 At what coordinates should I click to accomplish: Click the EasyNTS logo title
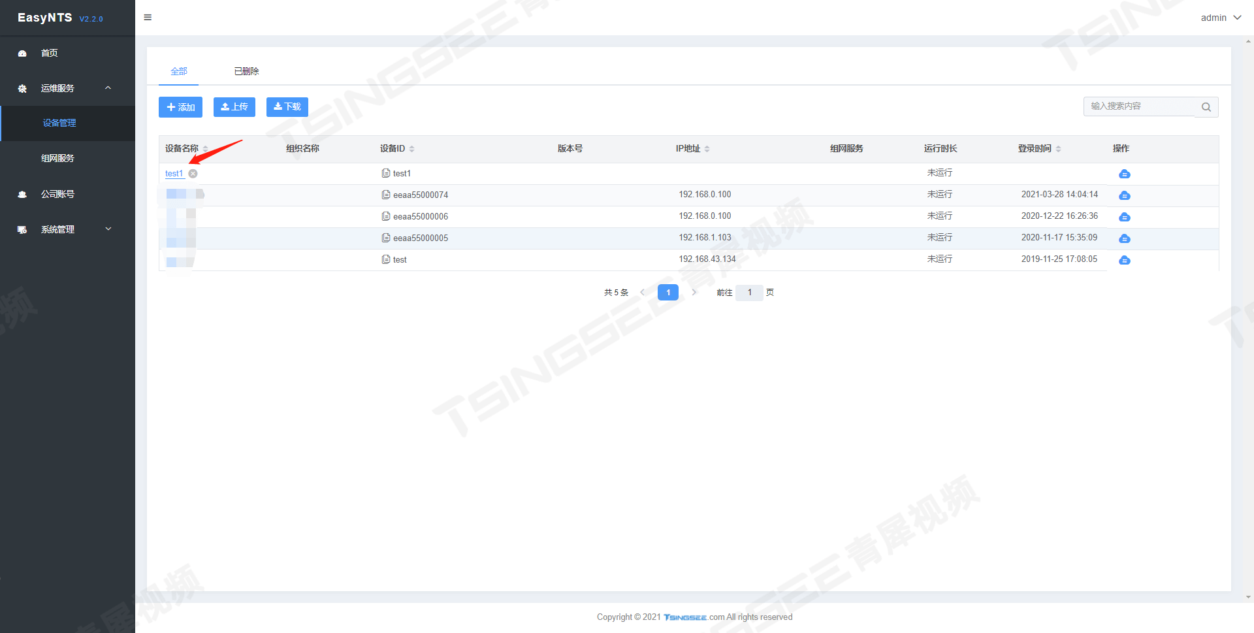pos(45,18)
